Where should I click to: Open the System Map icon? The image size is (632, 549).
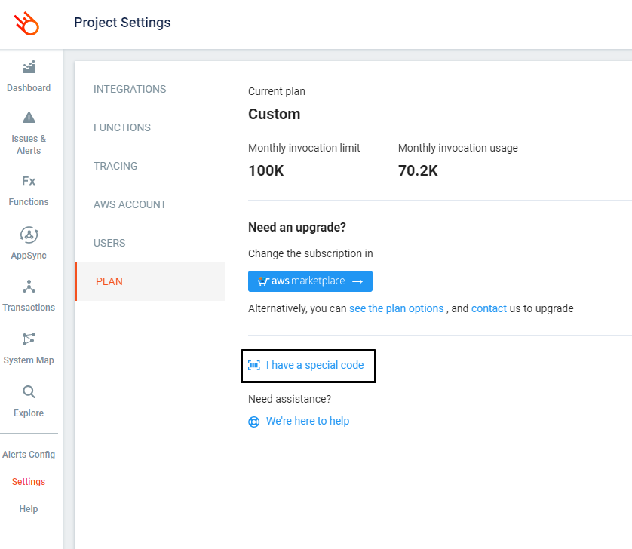point(29,339)
